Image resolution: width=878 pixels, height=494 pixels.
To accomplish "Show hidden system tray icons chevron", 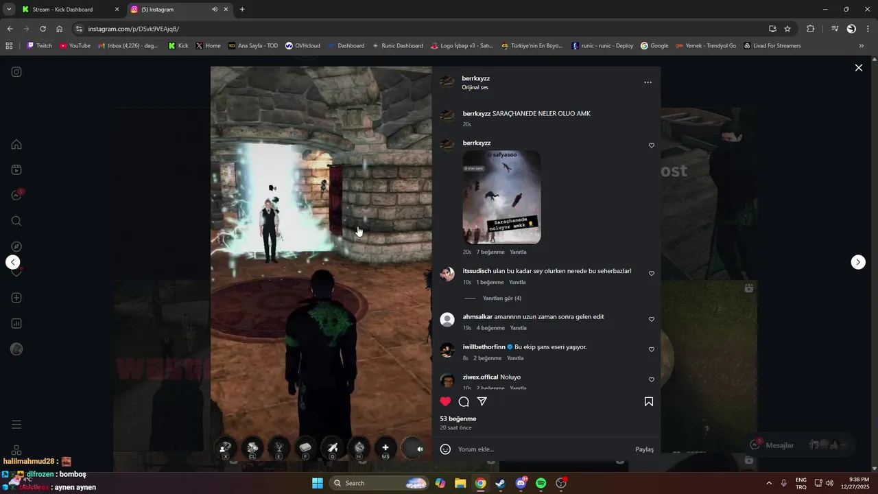I will click(x=768, y=483).
